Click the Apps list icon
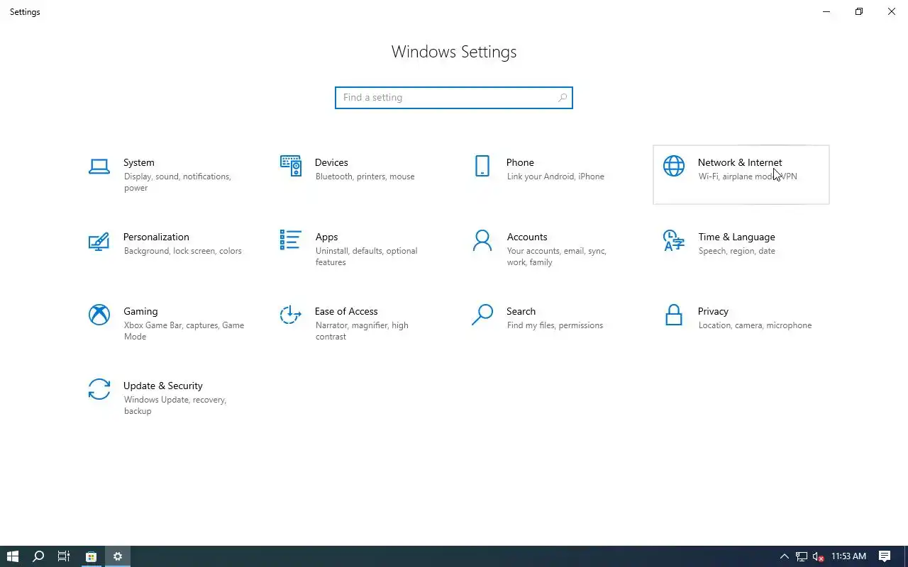Viewport: 908px width, 567px height. coord(291,240)
